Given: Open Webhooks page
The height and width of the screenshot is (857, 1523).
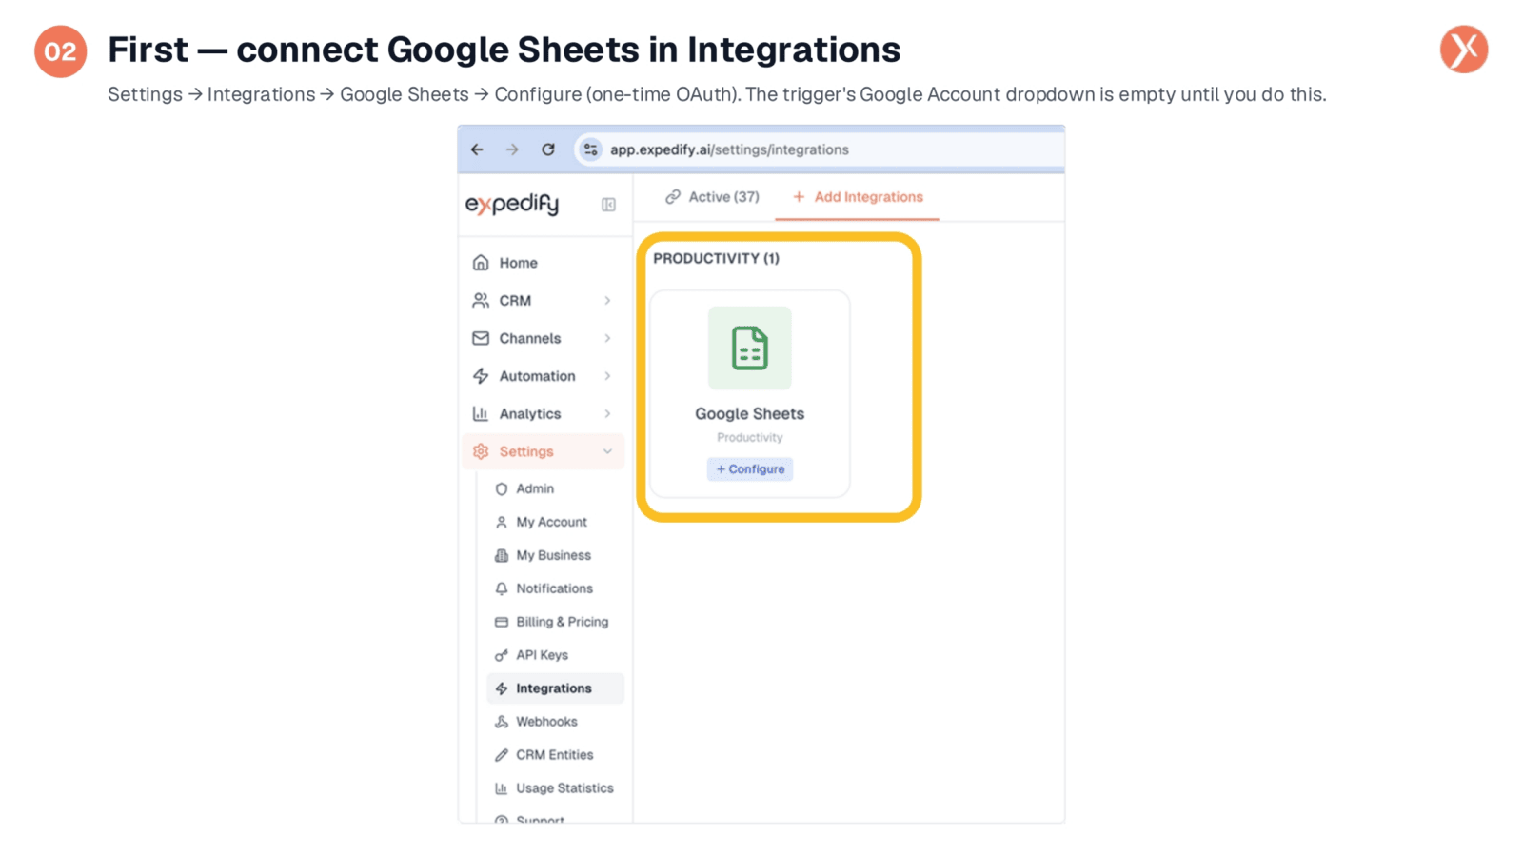Looking at the screenshot, I should point(555,722).
